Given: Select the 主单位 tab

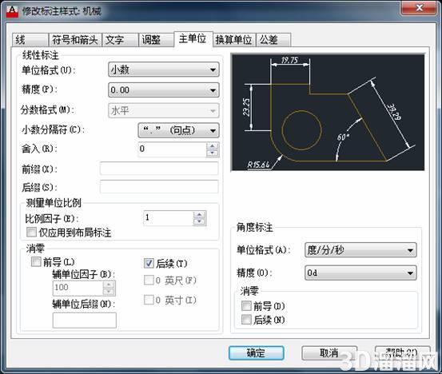Looking at the screenshot, I should click(x=193, y=38).
